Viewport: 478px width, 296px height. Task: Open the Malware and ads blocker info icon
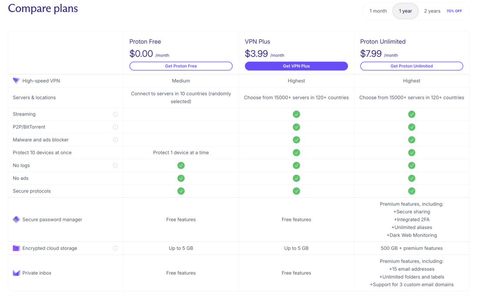[115, 140]
